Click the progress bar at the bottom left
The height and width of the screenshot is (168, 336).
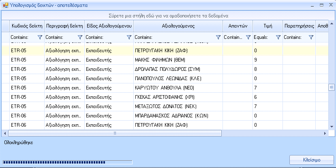tap(67, 162)
